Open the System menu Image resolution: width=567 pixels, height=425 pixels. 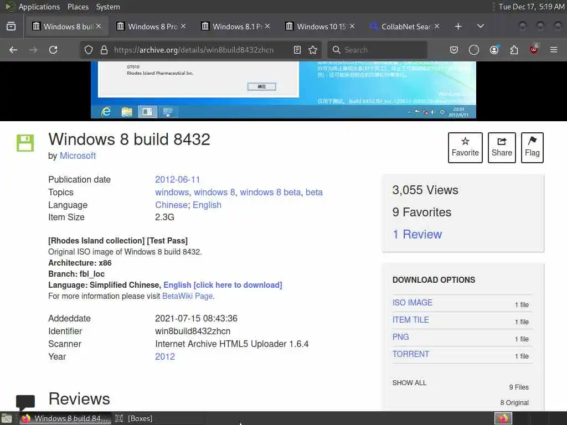[108, 7]
